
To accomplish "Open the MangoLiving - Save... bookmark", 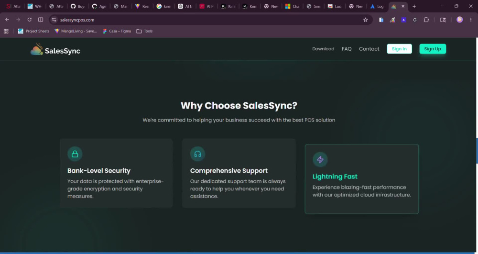I will pyautogui.click(x=76, y=31).
